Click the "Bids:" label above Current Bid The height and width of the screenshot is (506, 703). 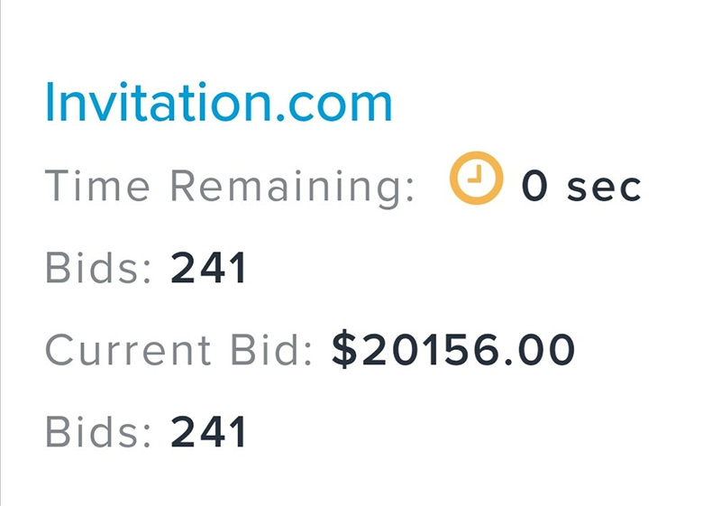[98, 268]
